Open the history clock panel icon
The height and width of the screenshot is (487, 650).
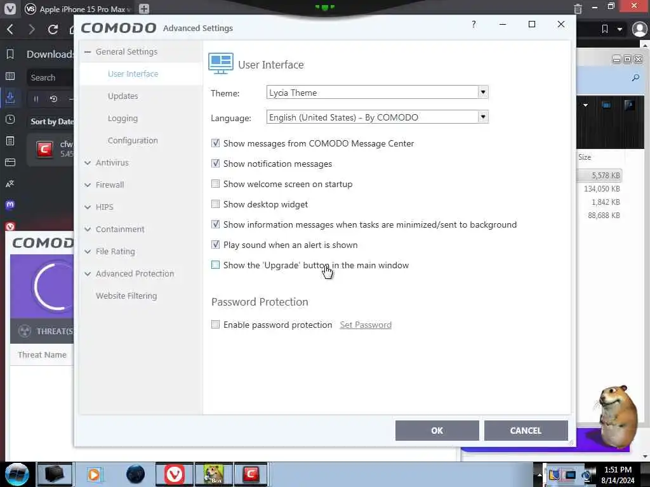coord(10,119)
